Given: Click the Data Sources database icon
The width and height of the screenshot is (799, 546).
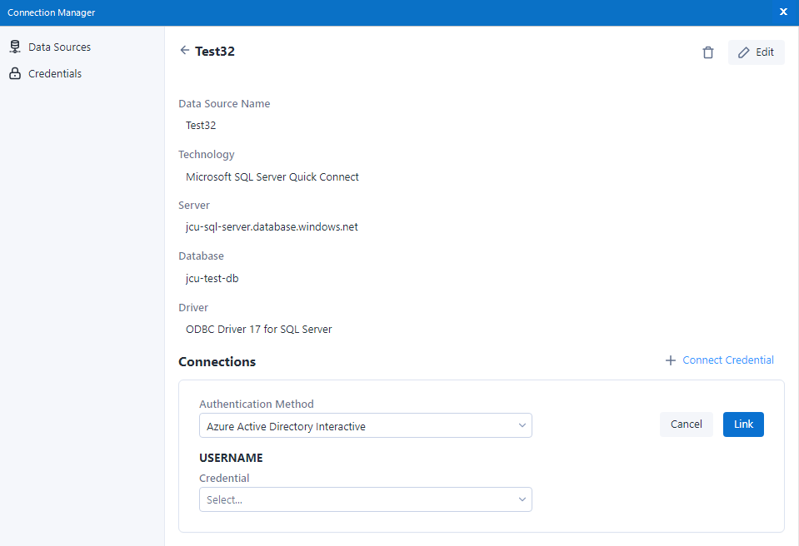Looking at the screenshot, I should (x=14, y=47).
